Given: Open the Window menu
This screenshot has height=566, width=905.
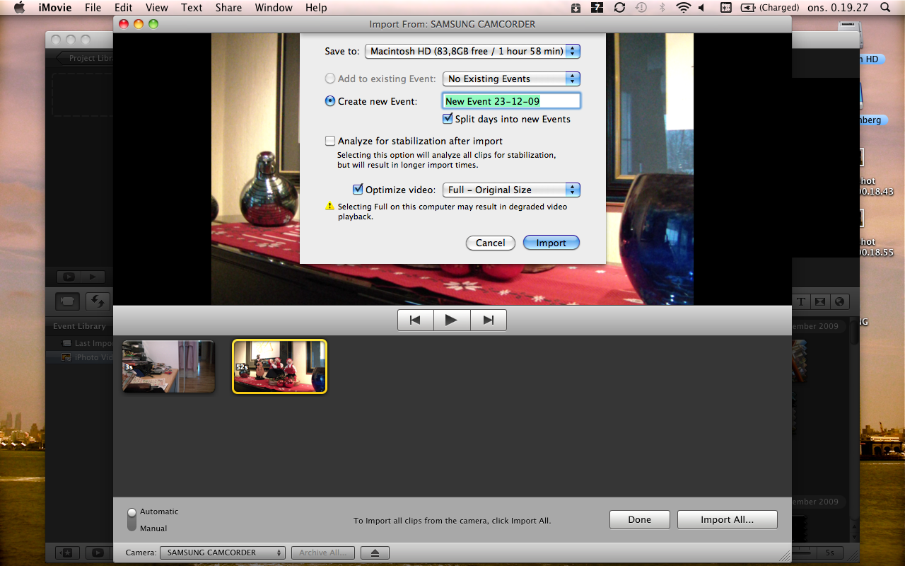Looking at the screenshot, I should tap(274, 8).
